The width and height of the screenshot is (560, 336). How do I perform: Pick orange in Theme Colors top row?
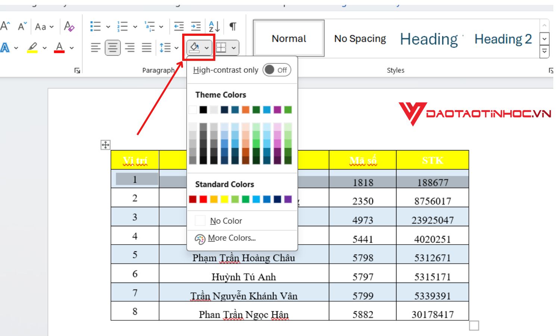pos(245,110)
